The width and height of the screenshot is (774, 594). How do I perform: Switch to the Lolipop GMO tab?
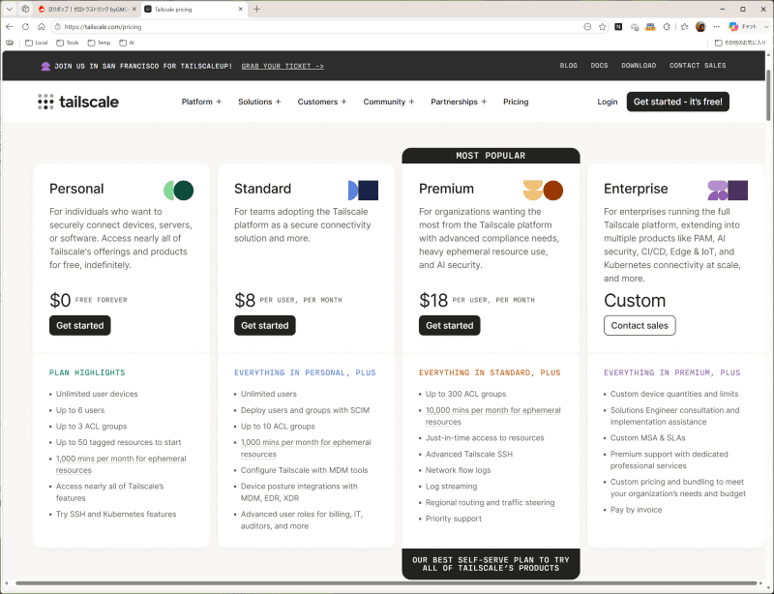(86, 9)
